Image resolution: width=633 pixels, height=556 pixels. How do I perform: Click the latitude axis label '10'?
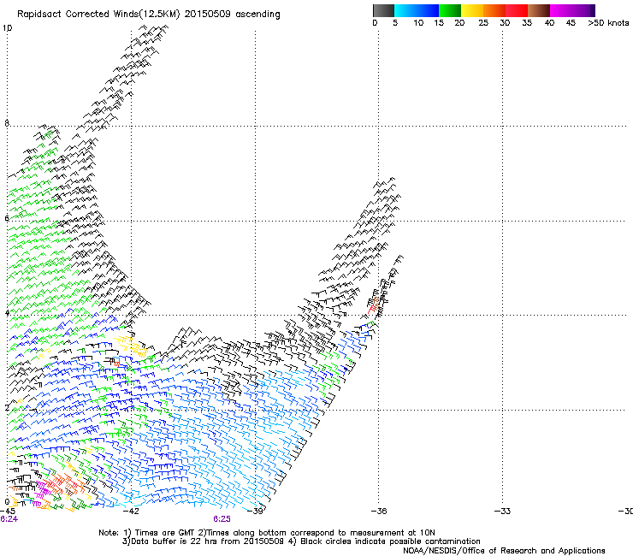(7, 28)
